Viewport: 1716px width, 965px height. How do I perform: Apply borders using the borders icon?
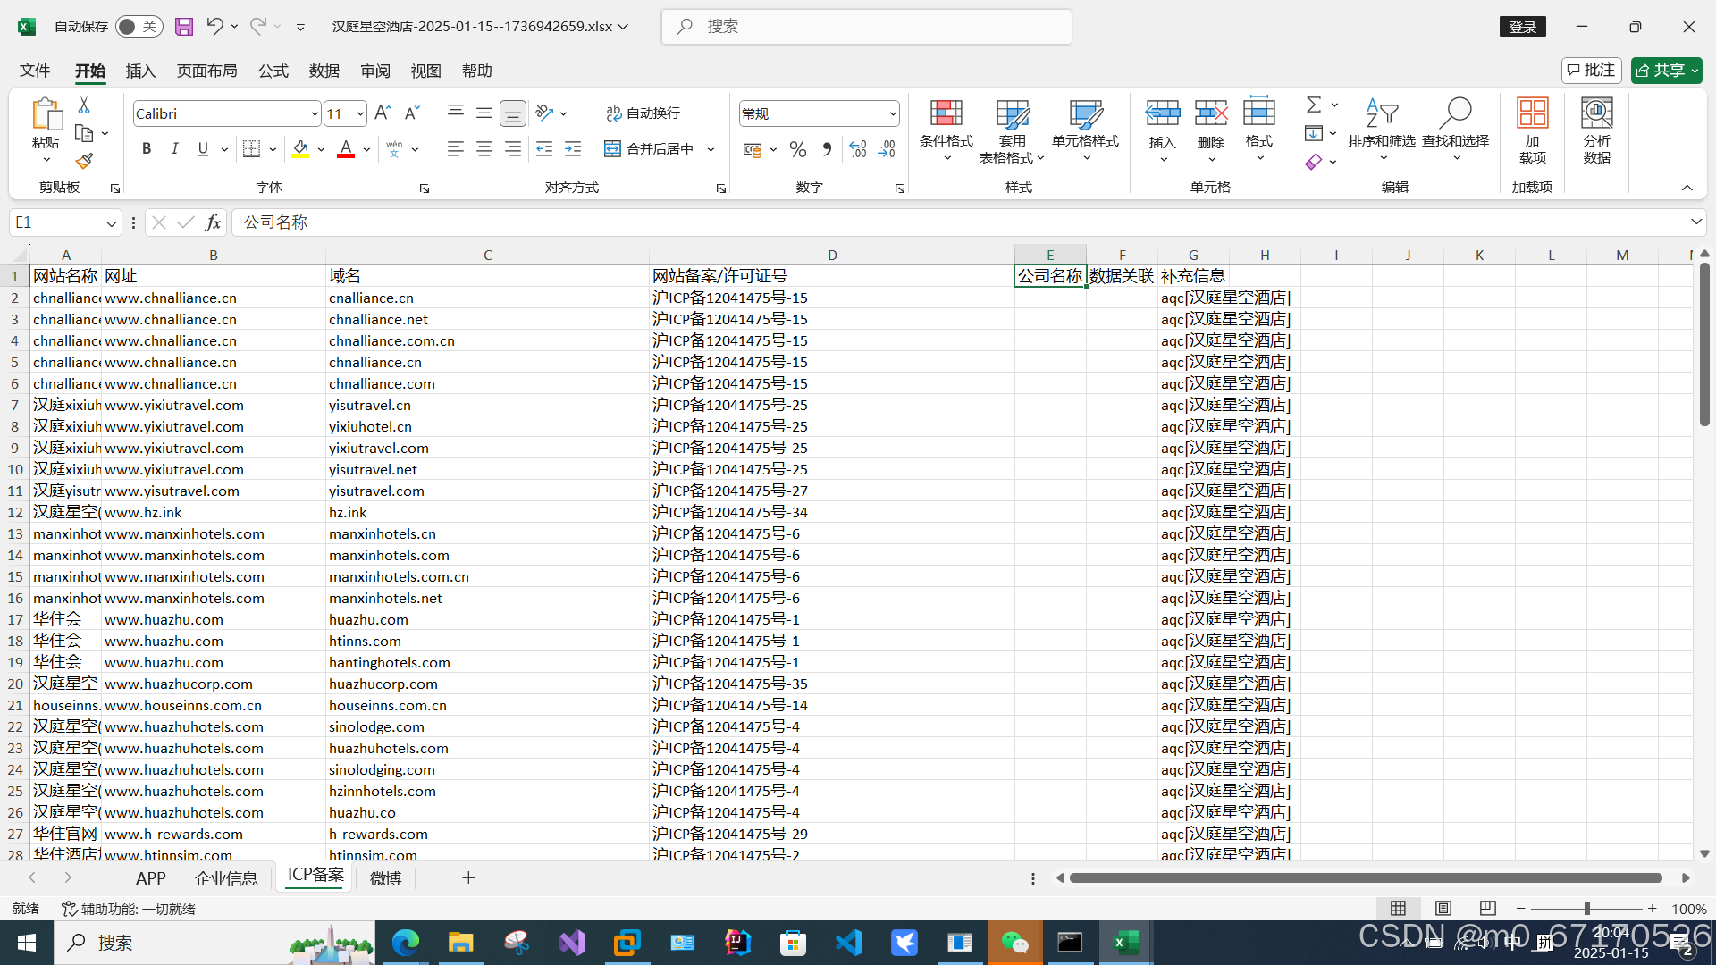coord(251,149)
